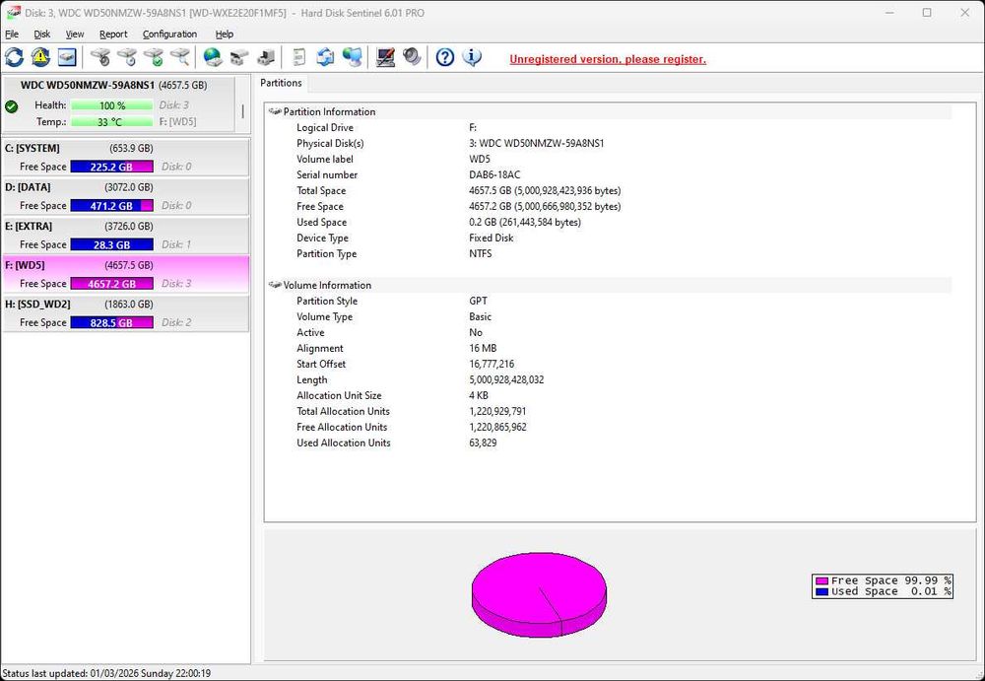Click the Allocation Unit Size value 4 KB
985x681 pixels.
point(479,395)
